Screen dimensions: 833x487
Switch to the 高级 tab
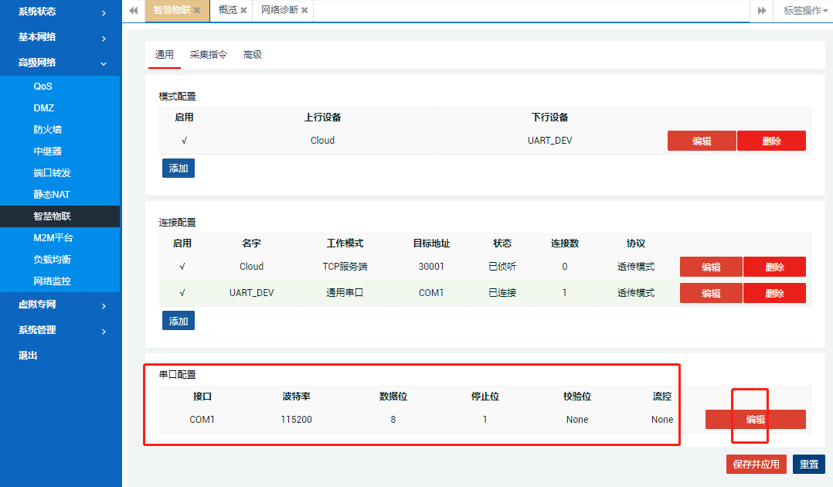pos(251,55)
